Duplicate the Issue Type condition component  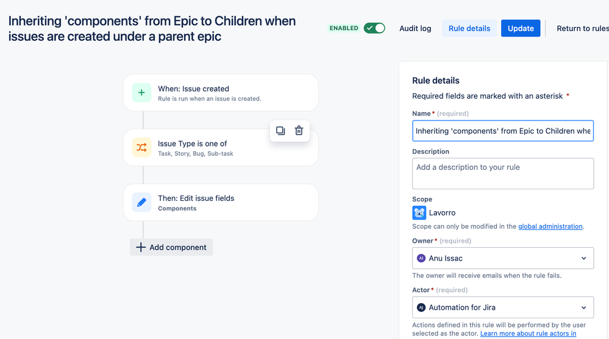(280, 131)
